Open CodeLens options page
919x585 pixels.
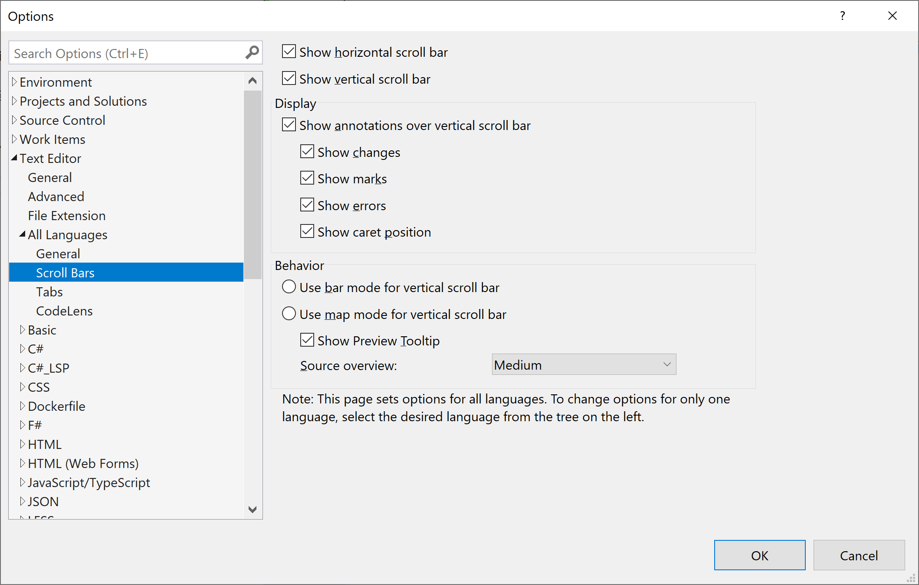pos(64,311)
